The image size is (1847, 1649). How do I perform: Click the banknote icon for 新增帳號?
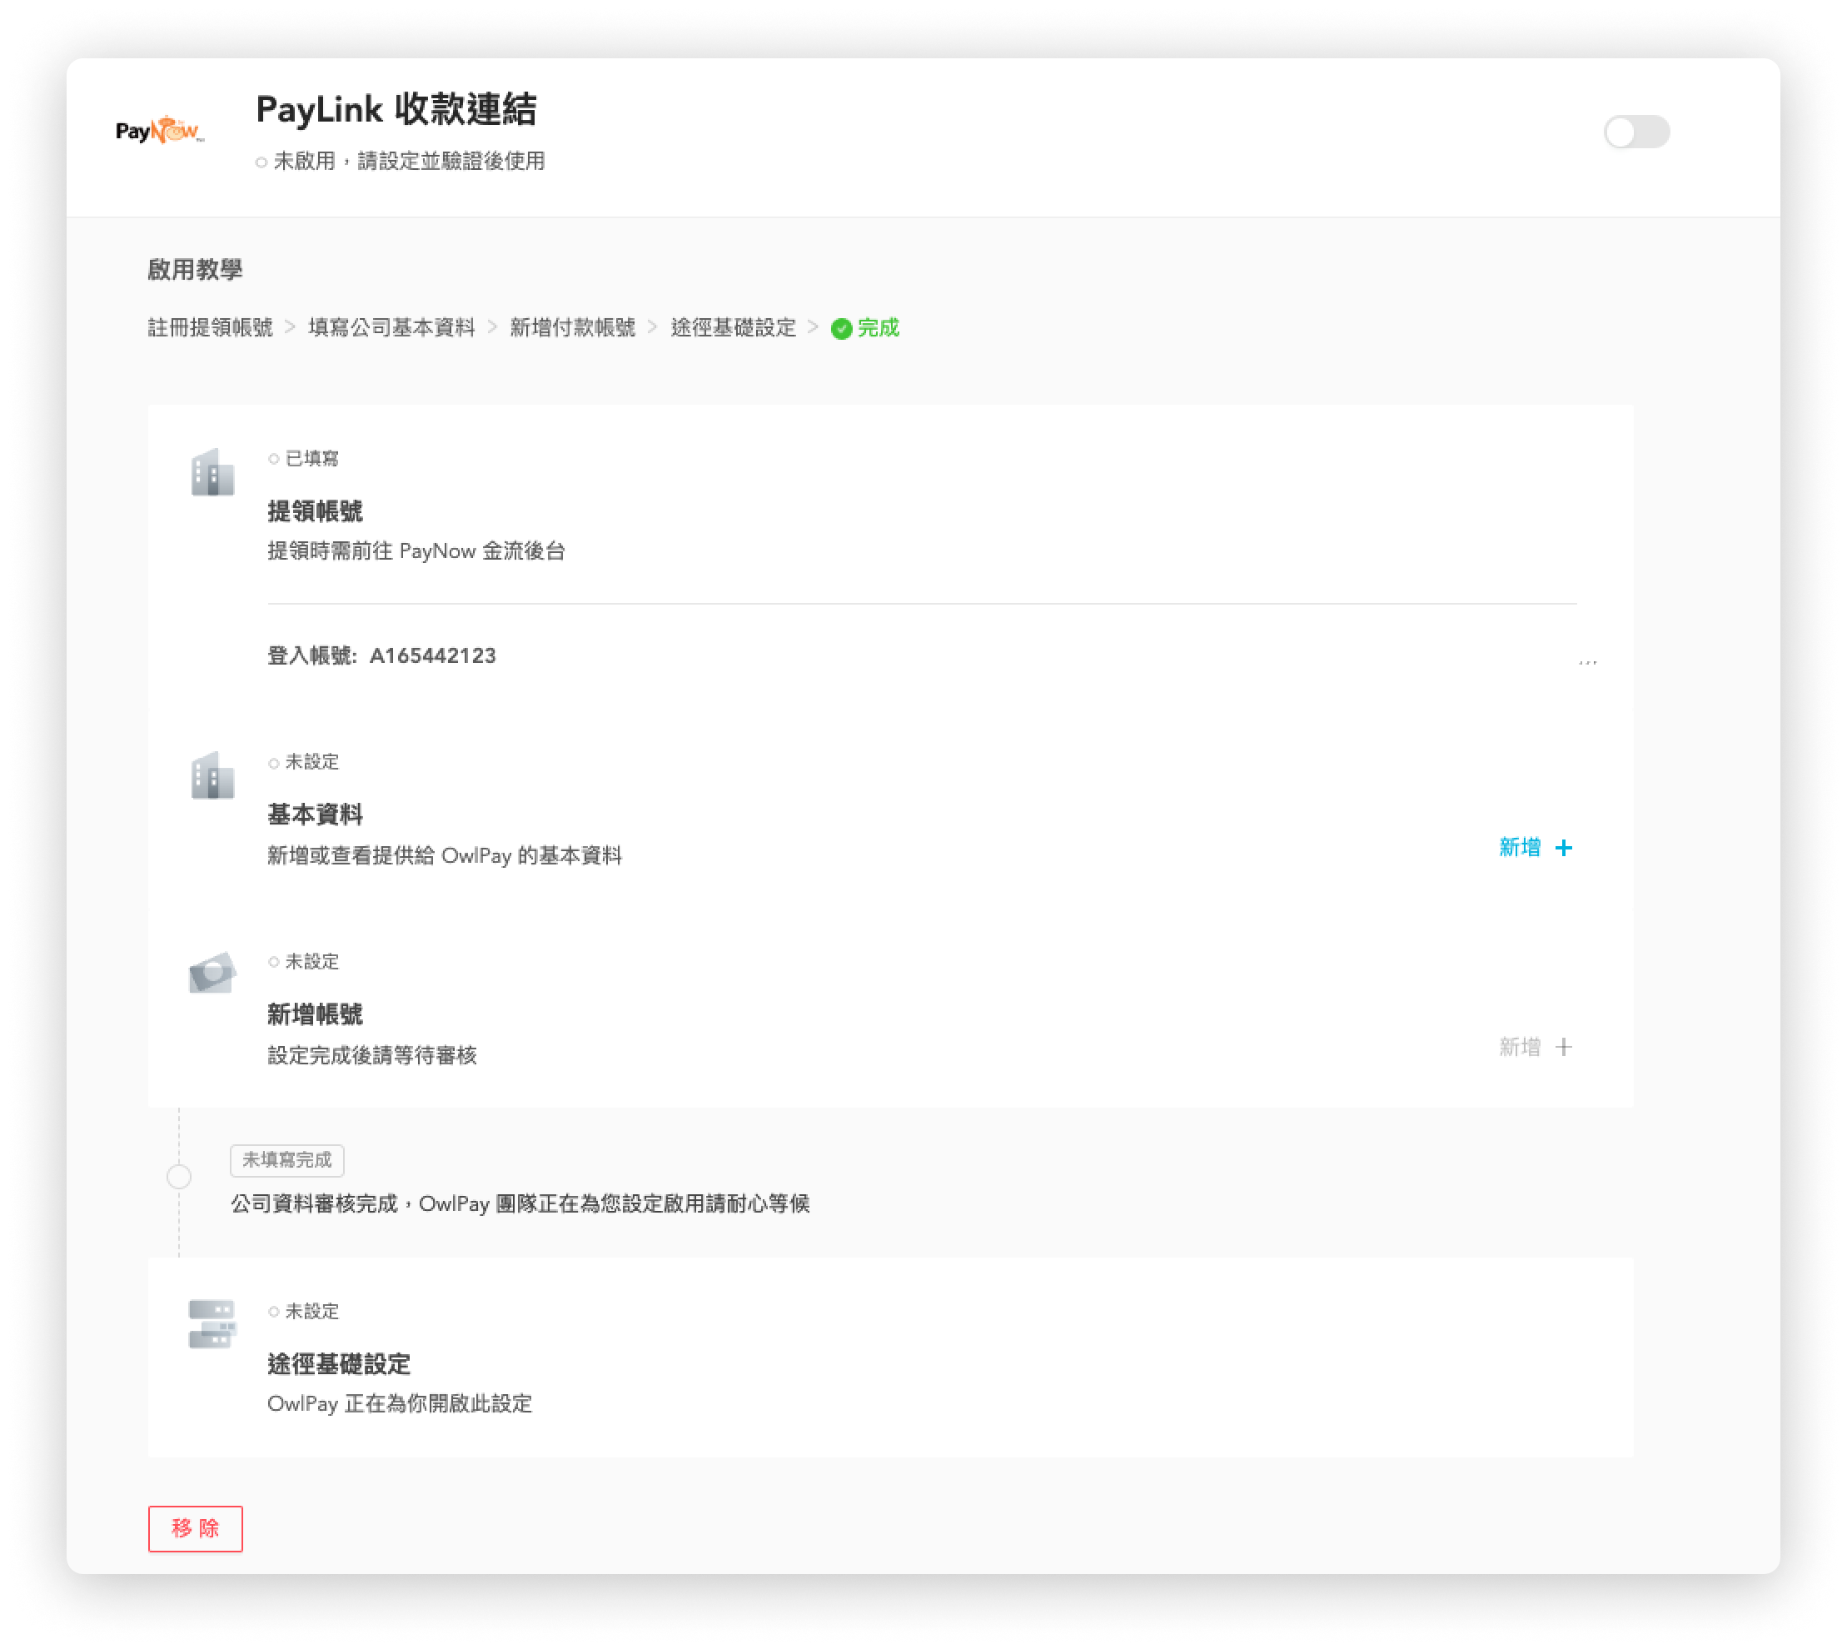(x=213, y=973)
